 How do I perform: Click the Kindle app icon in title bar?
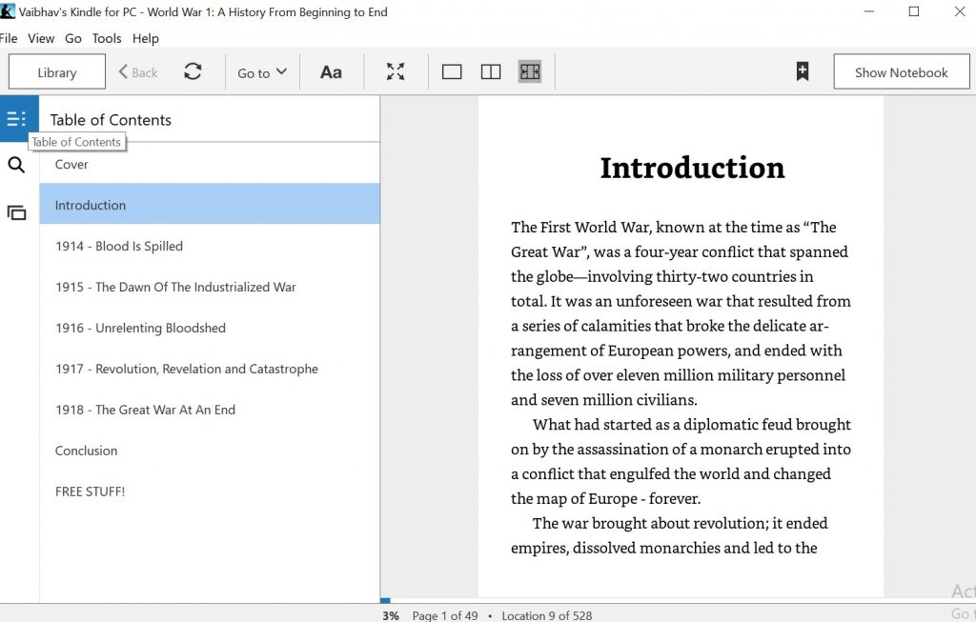[8, 12]
